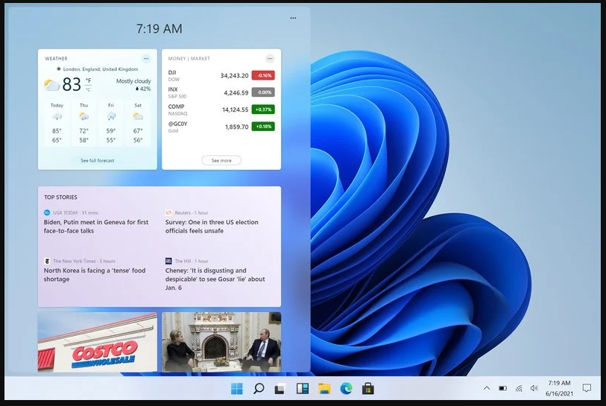Click the +0.37% change badge
The height and width of the screenshot is (406, 606).
(x=263, y=110)
